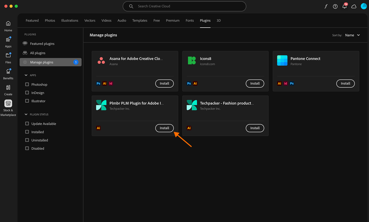Enable the Update Available filter
Screen dimensions: 369x222
click(27, 124)
